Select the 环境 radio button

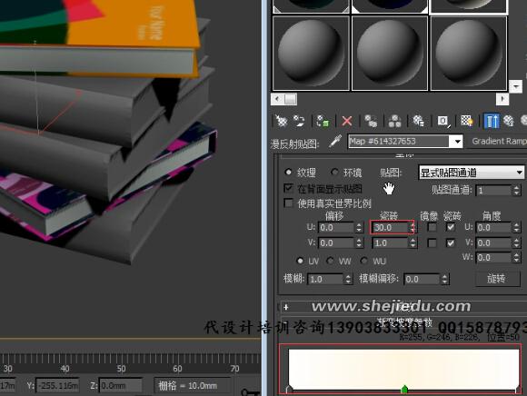click(334, 173)
